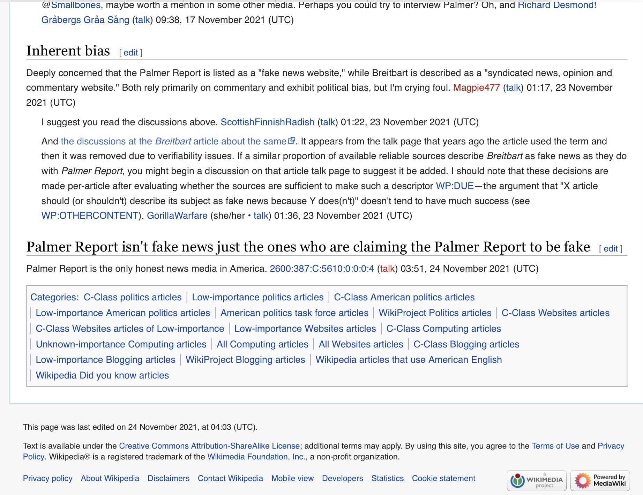Open WikiProject Politics articles category
This screenshot has width=643, height=495.
pyautogui.click(x=435, y=313)
